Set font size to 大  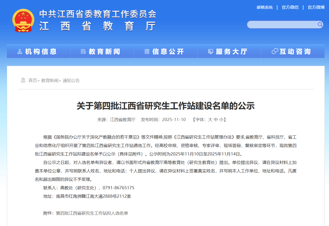pyautogui.click(x=210, y=119)
